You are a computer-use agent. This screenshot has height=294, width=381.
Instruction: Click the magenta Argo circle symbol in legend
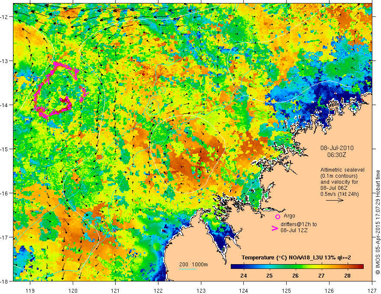(x=278, y=217)
